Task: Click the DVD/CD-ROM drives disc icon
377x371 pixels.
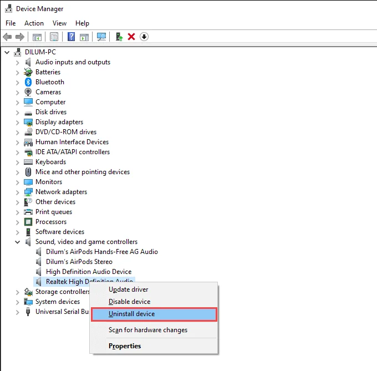Action: 28,132
